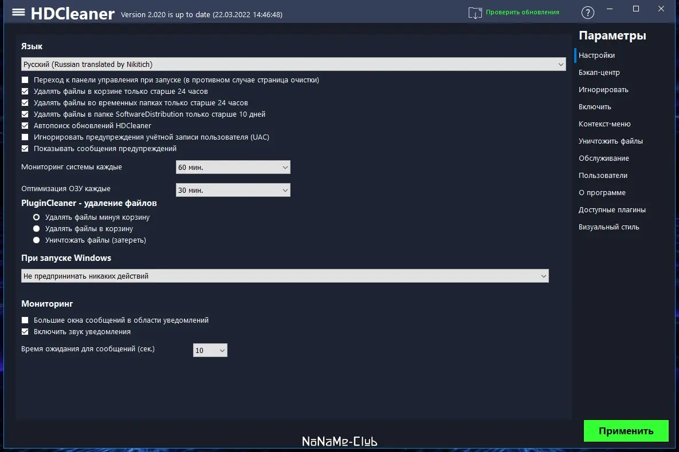679x452 pixels.
Task: Enable переход к панели управления при запуске
Action: [x=25, y=80]
